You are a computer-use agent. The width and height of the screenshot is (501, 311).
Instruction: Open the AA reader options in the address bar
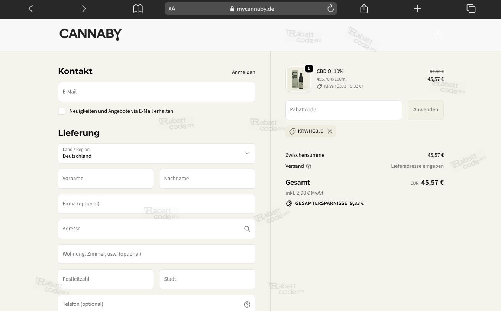coord(172,9)
